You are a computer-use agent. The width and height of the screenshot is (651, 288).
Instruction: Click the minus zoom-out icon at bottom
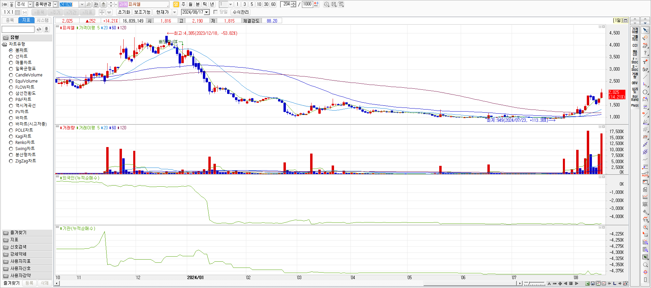tap(555, 284)
